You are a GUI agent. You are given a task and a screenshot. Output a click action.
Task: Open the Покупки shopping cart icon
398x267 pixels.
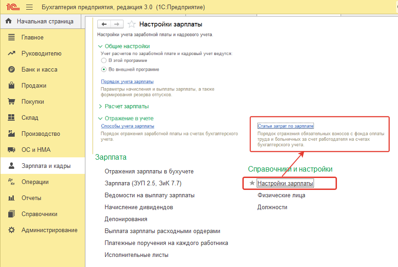[x=11, y=101]
